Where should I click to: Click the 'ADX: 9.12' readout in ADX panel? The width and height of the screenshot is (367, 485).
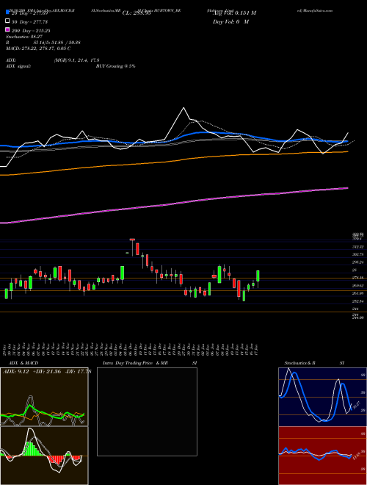click(x=15, y=372)
